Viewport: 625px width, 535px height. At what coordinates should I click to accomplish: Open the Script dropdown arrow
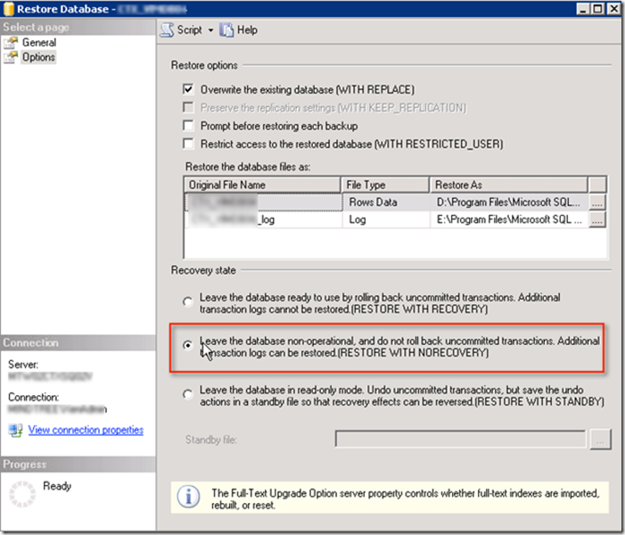point(210,30)
